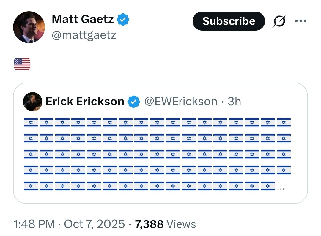Click the @mattgaetz handle
Screen dimensions: 321x236
pyautogui.click(x=84, y=35)
